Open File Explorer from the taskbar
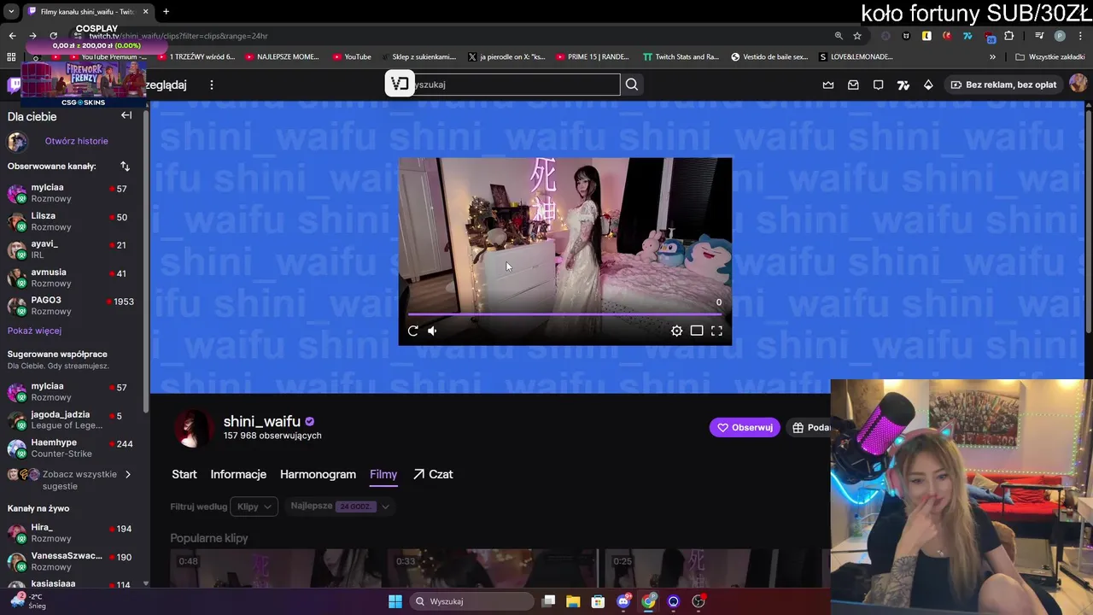Image resolution: width=1093 pixels, height=615 pixels. 573,601
